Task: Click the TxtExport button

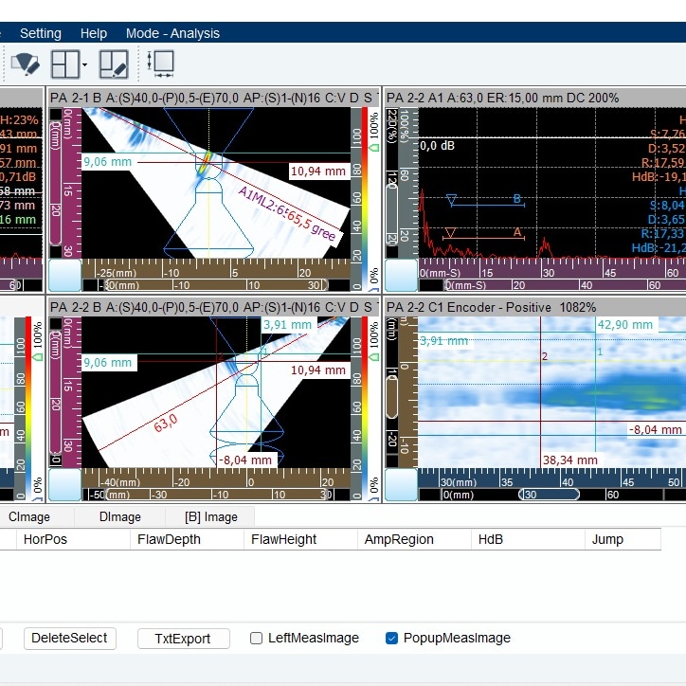Action: tap(184, 639)
